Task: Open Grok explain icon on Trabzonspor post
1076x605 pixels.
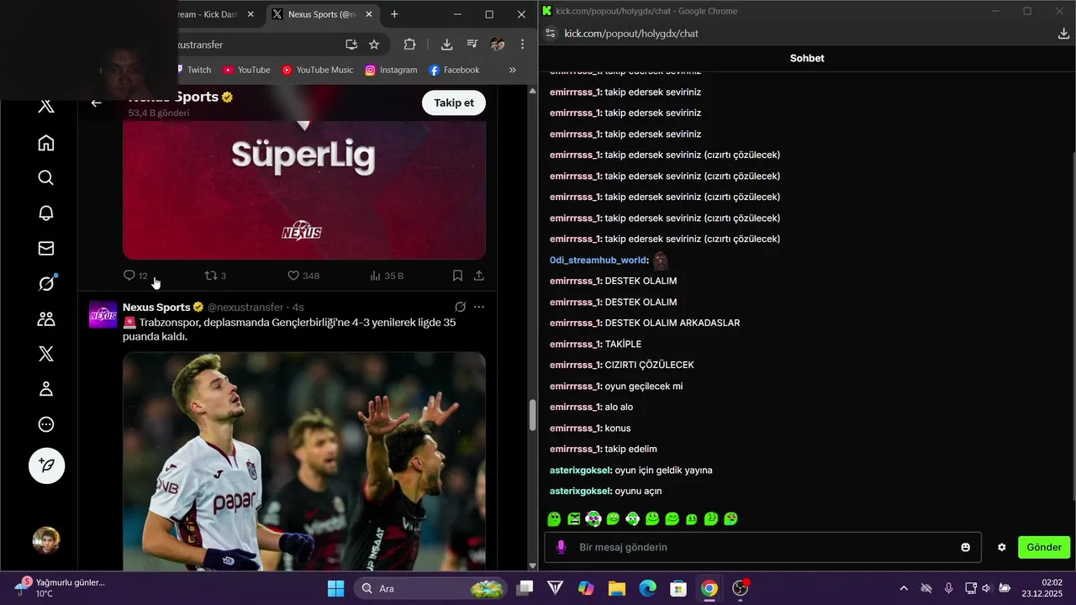Action: 460,308
